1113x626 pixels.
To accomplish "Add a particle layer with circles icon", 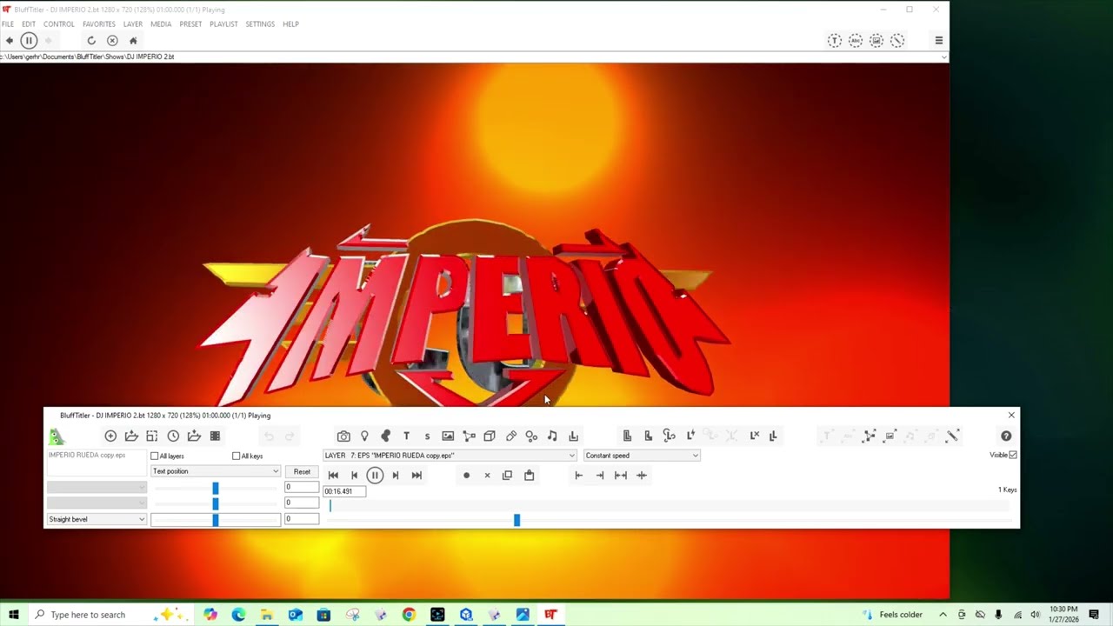I will [x=531, y=436].
